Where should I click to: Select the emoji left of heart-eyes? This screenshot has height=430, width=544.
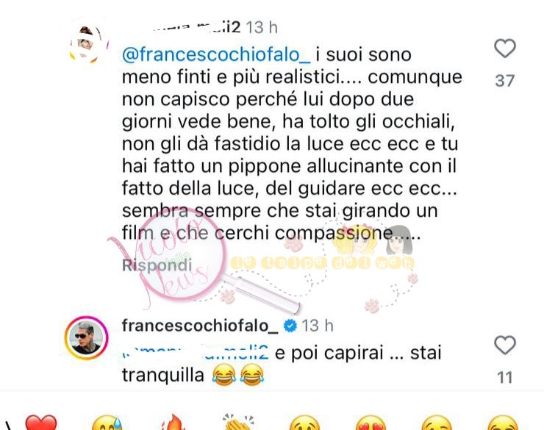coord(304,423)
